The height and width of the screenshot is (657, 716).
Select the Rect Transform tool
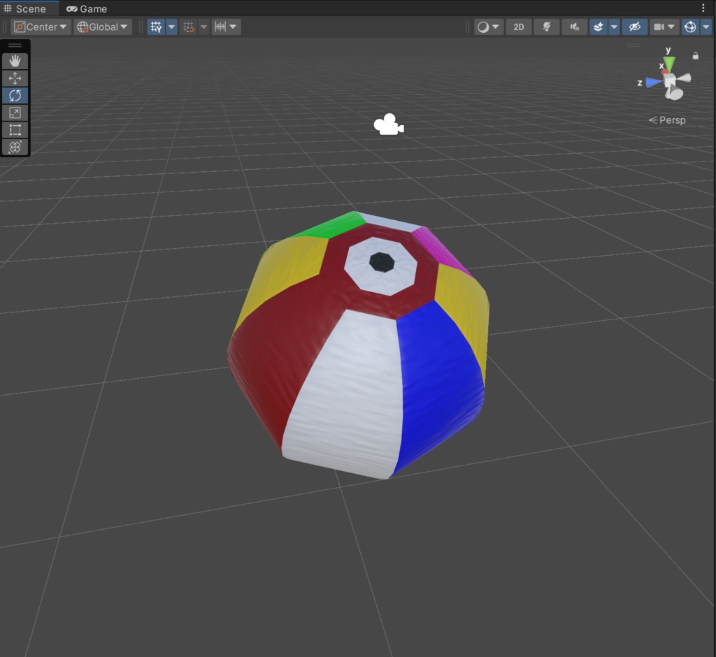(15, 130)
